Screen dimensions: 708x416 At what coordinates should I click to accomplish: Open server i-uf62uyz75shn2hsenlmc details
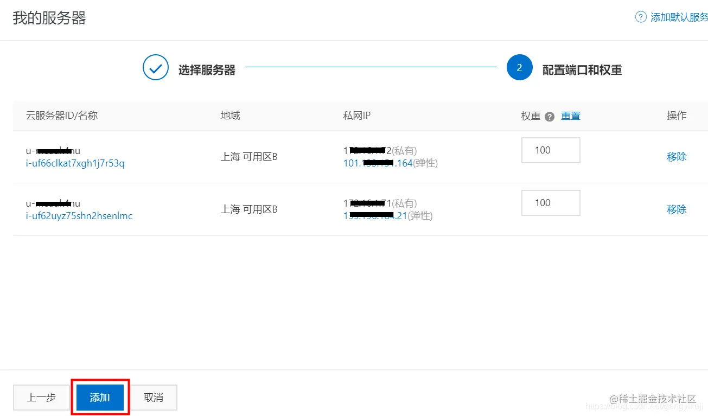[79, 215]
